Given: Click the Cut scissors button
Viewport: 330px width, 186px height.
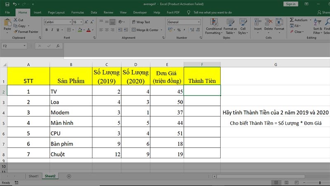Looking at the screenshot, I should coord(18,20).
